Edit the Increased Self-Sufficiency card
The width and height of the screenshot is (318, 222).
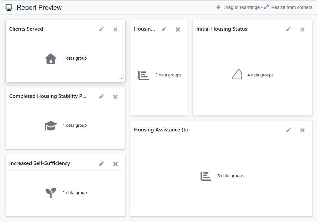point(102,164)
